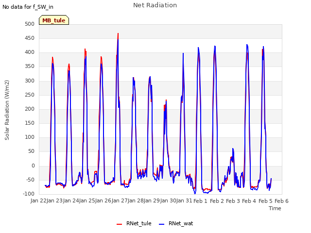Click the Jan 29 x-axis tick label
Viewport: 311px width, 233px height.
(152, 201)
